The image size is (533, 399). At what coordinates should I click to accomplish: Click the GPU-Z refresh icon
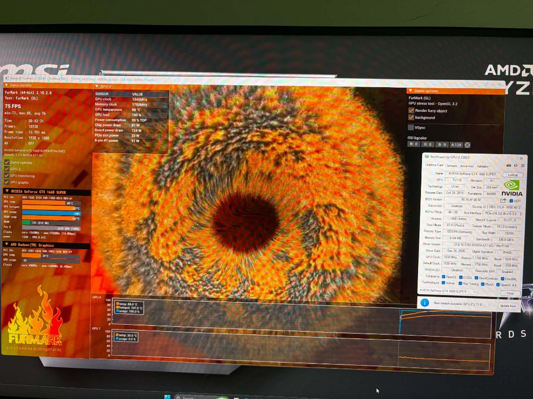tap(516, 166)
